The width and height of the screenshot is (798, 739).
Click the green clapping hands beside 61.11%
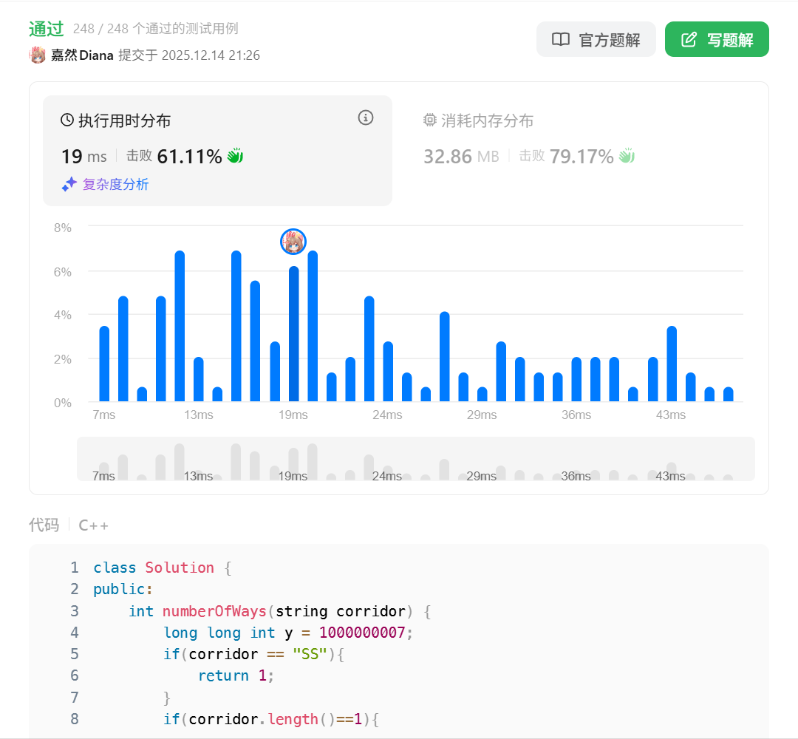pos(235,156)
